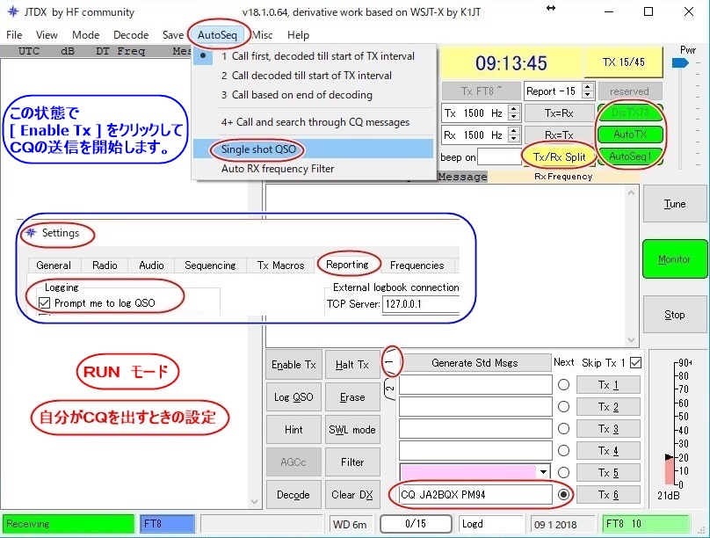Click the CQ JA2BQX PM94 message field
The image size is (710, 538).
coord(475,495)
